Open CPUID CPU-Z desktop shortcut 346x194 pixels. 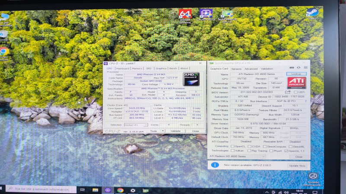point(206,15)
